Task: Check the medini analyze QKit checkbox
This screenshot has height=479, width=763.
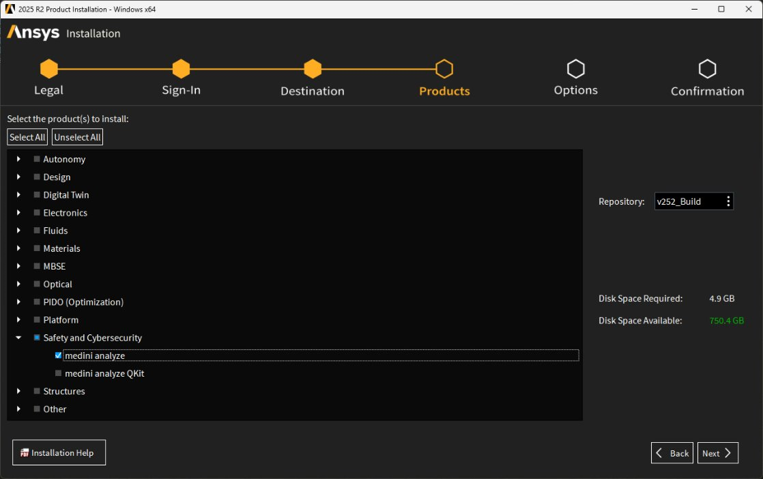Action: point(59,373)
